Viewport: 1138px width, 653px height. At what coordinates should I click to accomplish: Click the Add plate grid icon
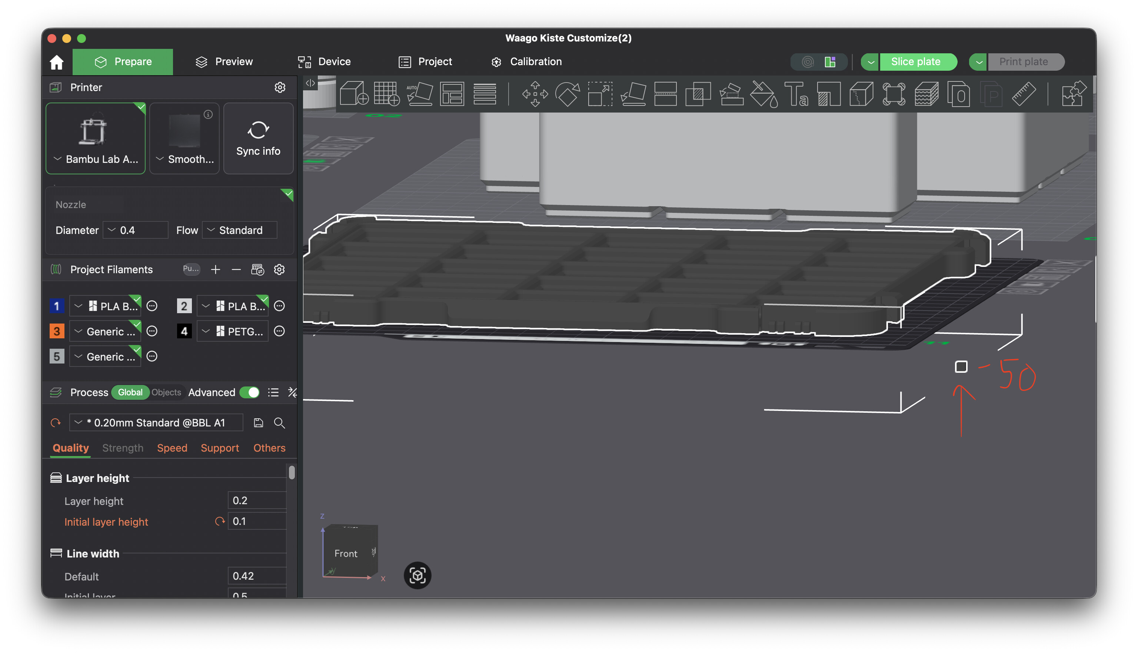(x=386, y=93)
